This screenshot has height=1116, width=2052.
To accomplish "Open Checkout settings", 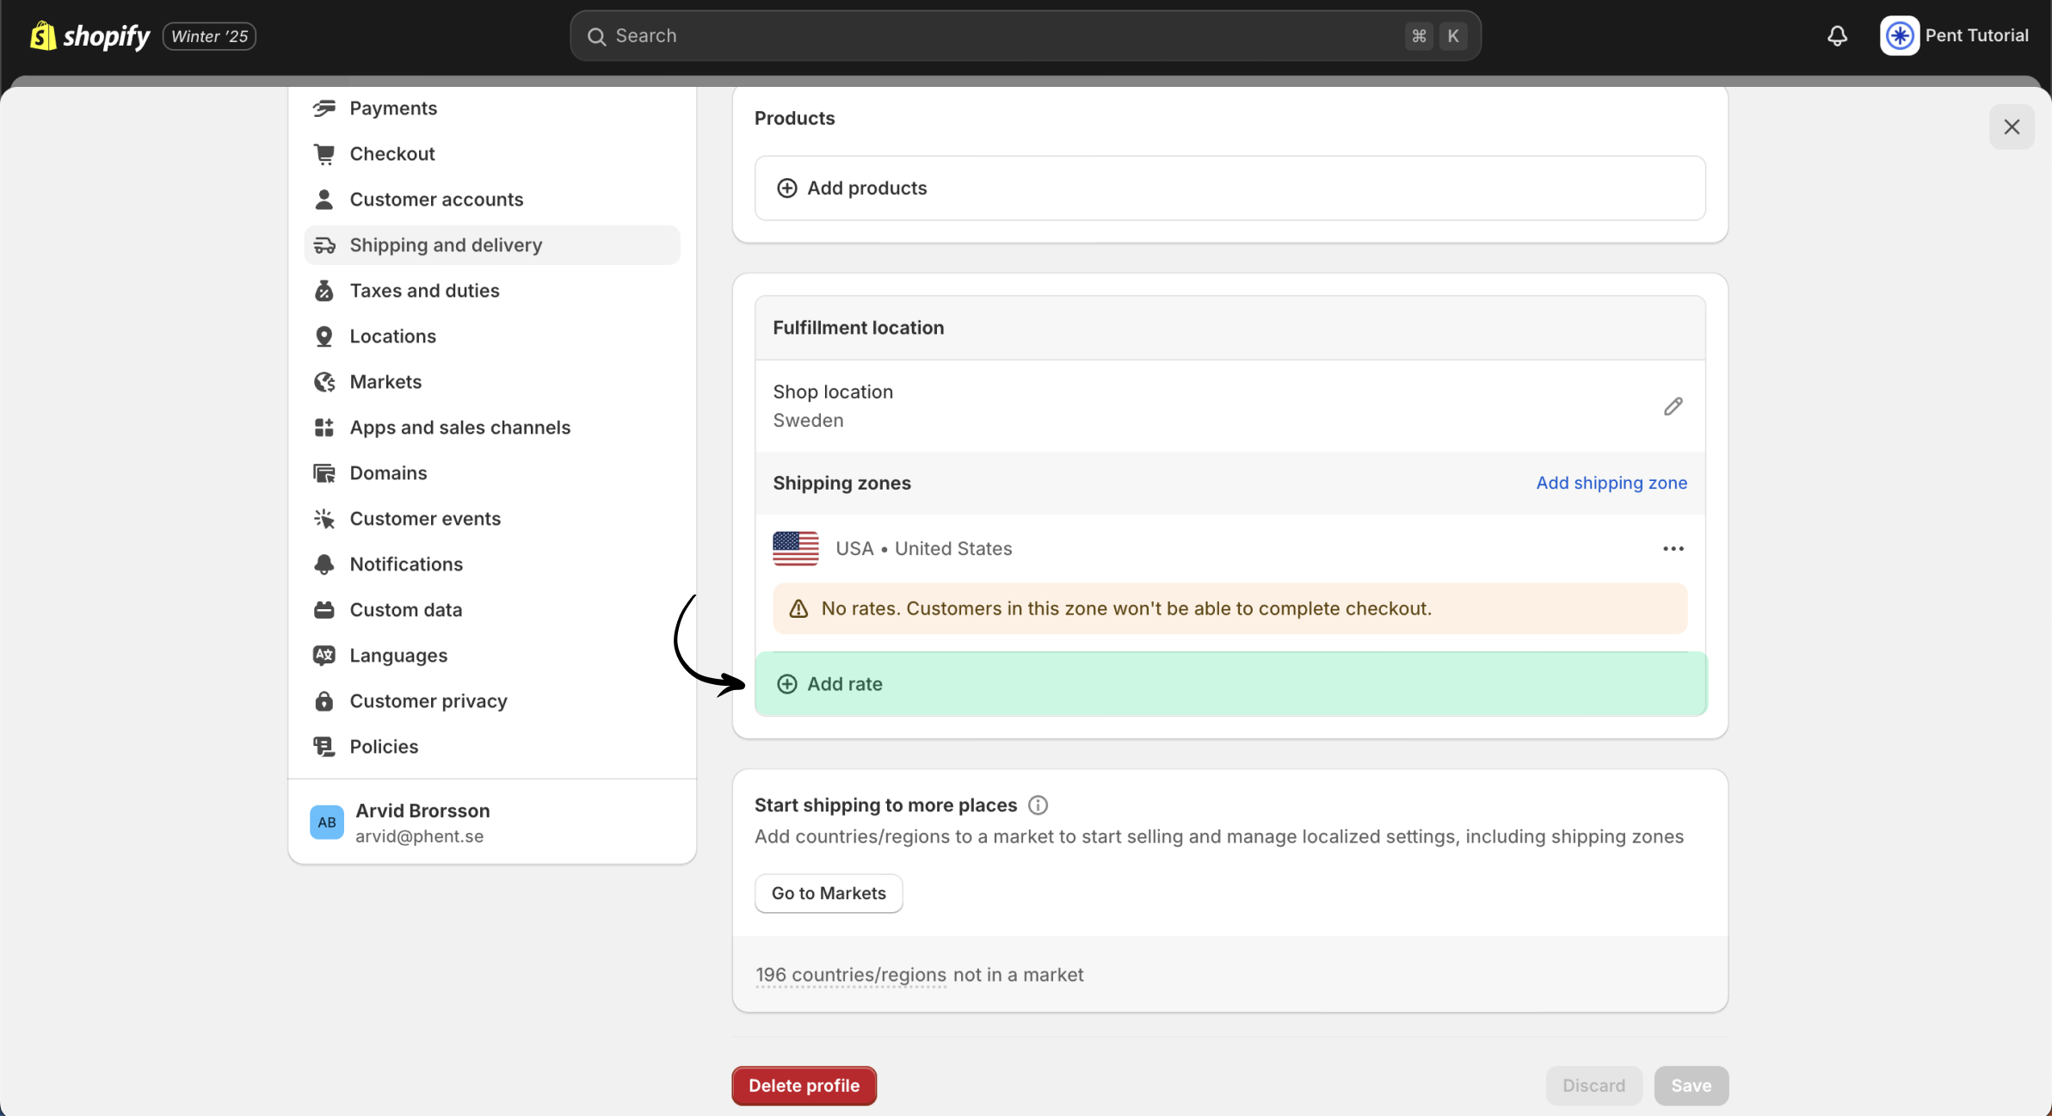I will [x=492, y=154].
